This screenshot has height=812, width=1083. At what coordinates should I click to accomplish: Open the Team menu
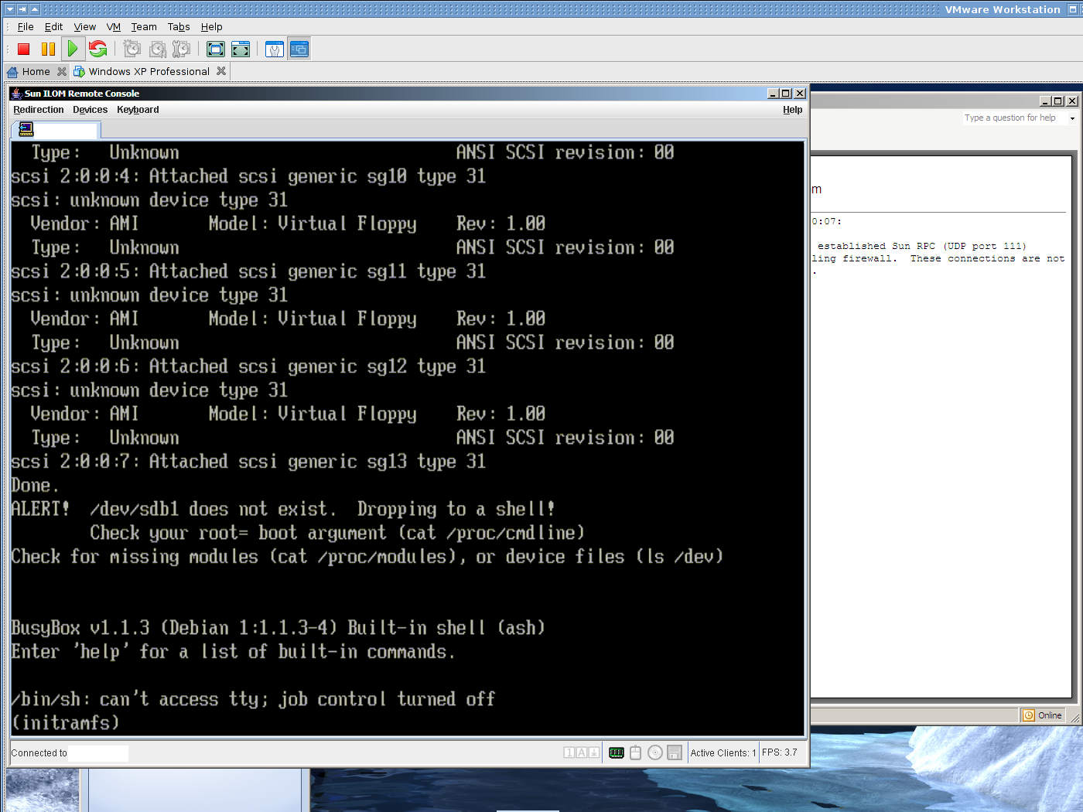pyautogui.click(x=144, y=27)
